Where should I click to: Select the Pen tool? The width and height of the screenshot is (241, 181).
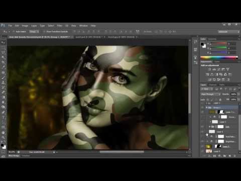pyautogui.click(x=3, y=112)
